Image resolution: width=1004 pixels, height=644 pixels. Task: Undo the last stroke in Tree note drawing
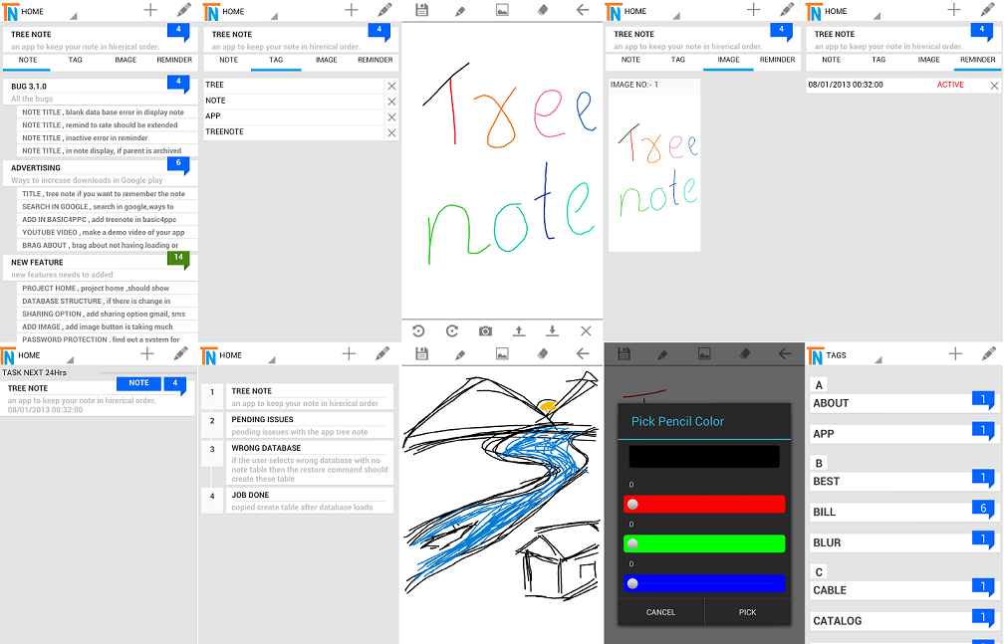418,331
